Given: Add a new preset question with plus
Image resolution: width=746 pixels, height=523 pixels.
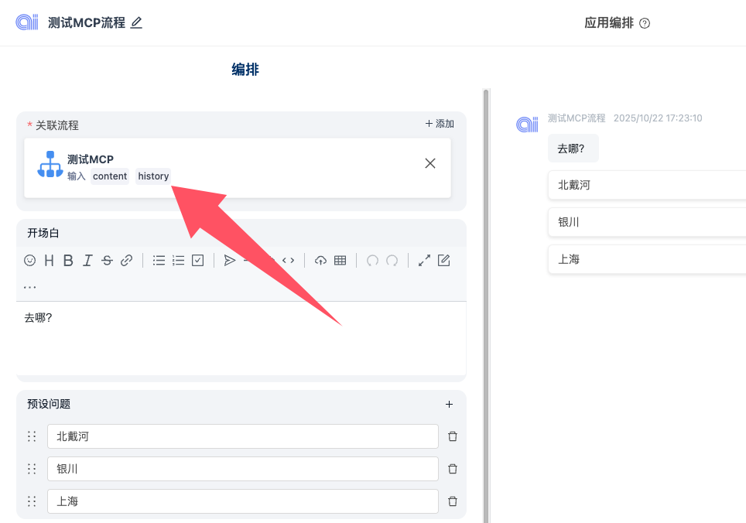Looking at the screenshot, I should [x=449, y=404].
